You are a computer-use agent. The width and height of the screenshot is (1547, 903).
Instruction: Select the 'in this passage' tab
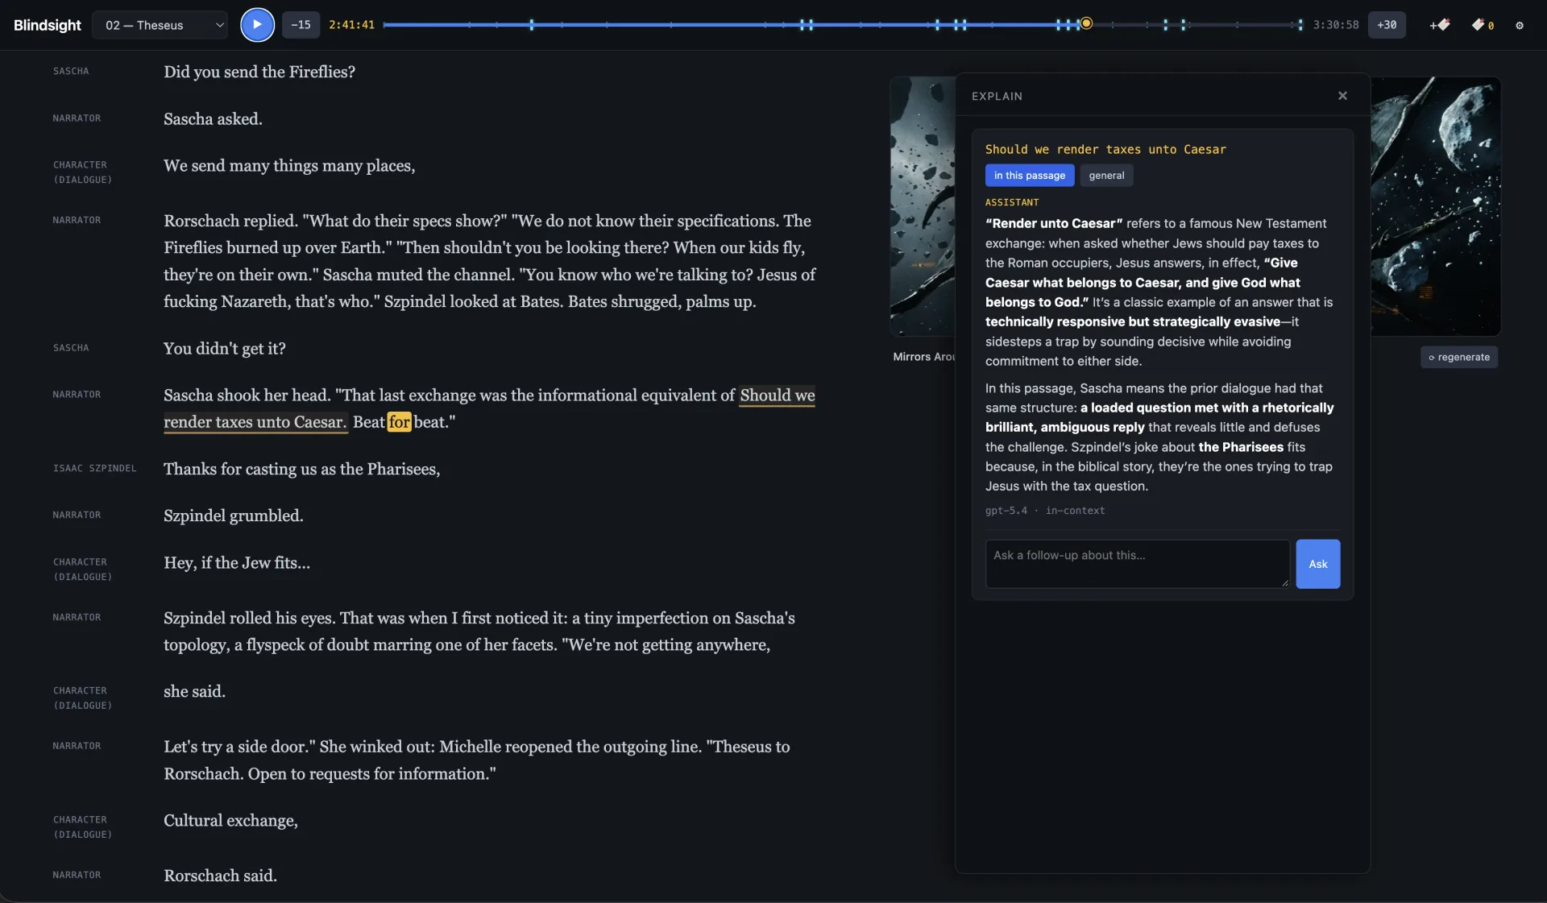1030,176
